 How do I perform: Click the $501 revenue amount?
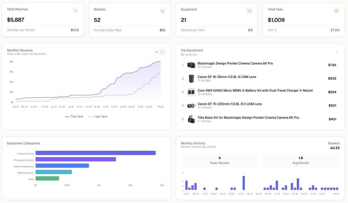point(333,106)
